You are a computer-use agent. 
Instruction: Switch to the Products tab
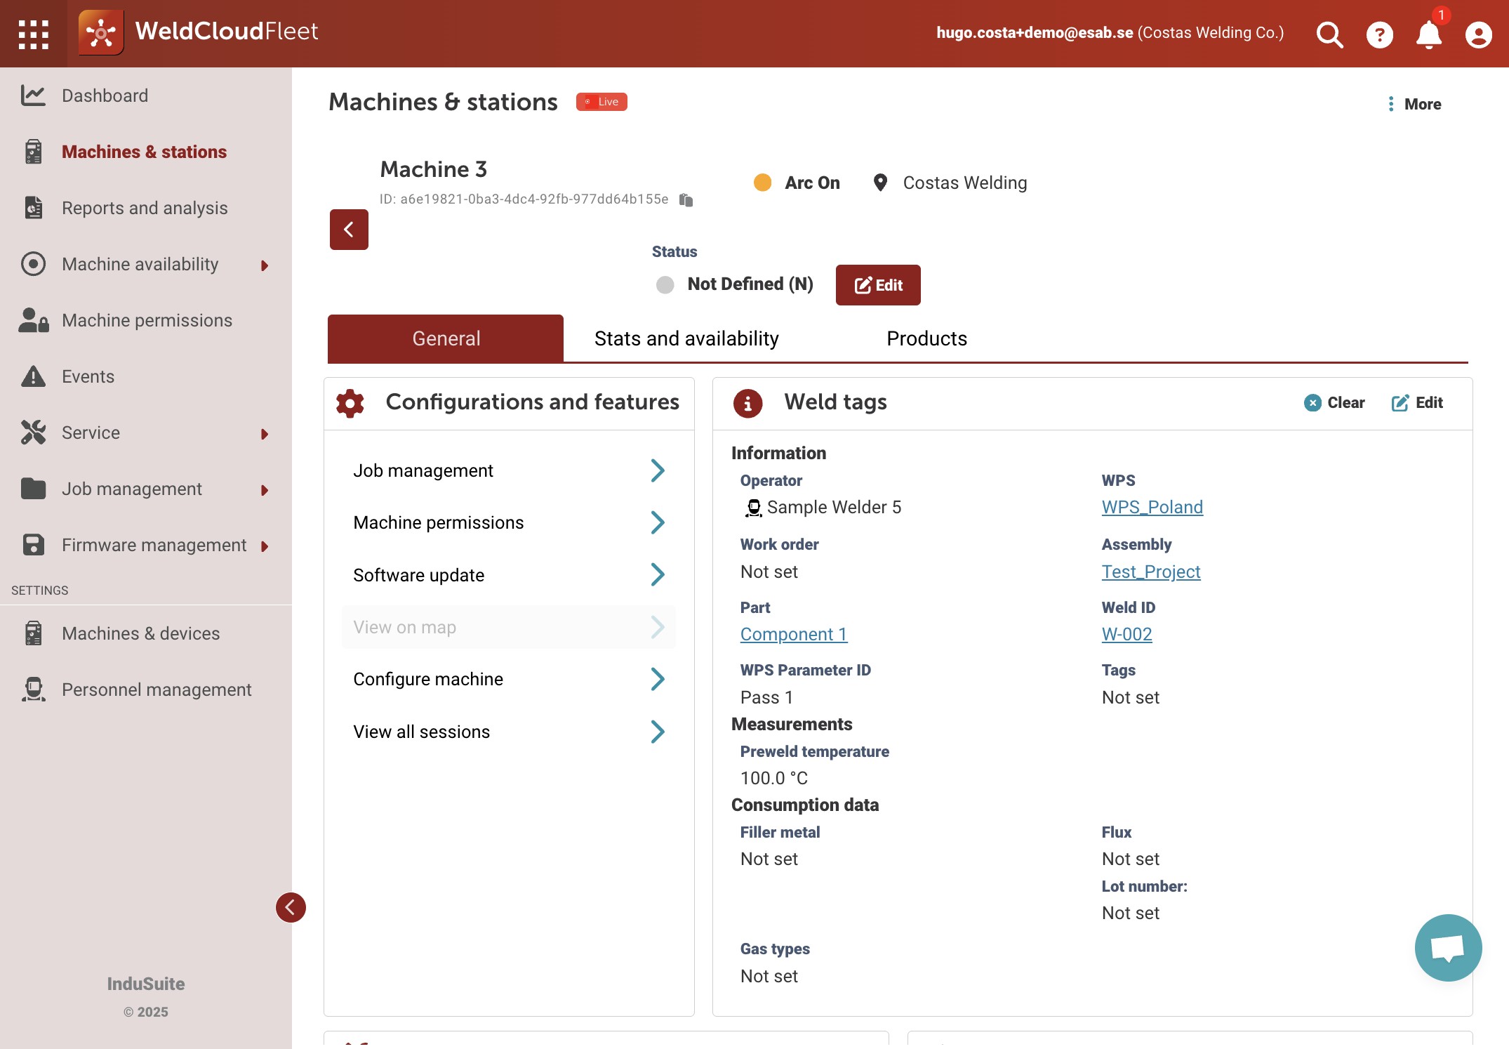point(926,338)
